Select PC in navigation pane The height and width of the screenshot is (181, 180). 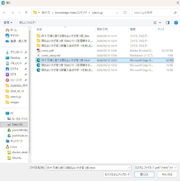coord(10,113)
